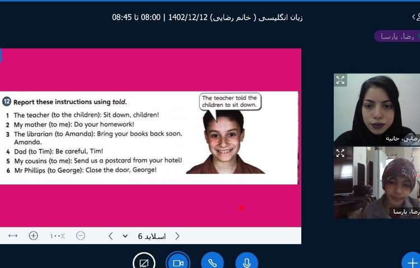Click slide arrow beside the zoom out button

point(110,236)
